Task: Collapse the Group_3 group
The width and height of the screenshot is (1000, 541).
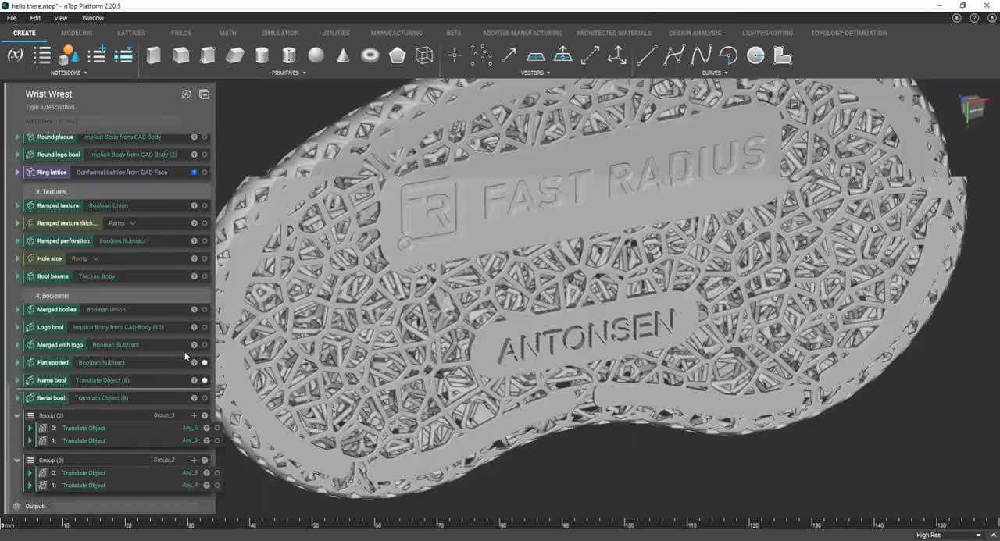Action: (x=17, y=415)
